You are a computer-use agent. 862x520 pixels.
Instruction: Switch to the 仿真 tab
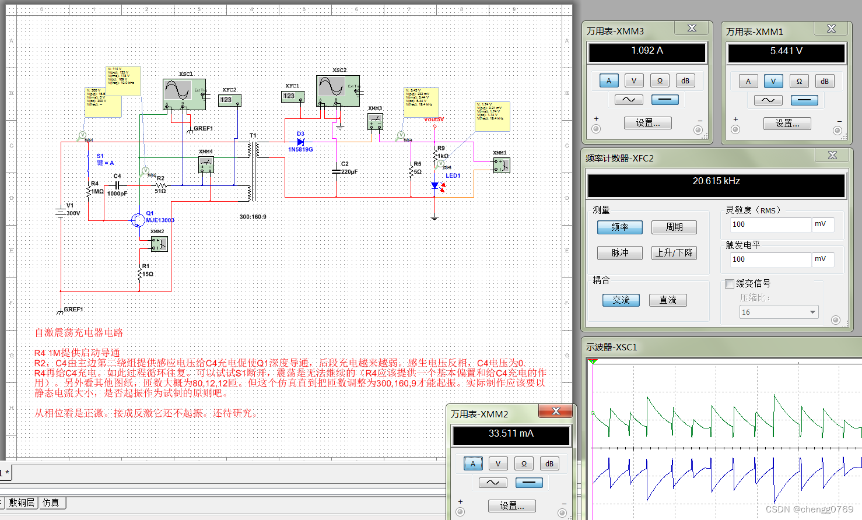[51, 503]
